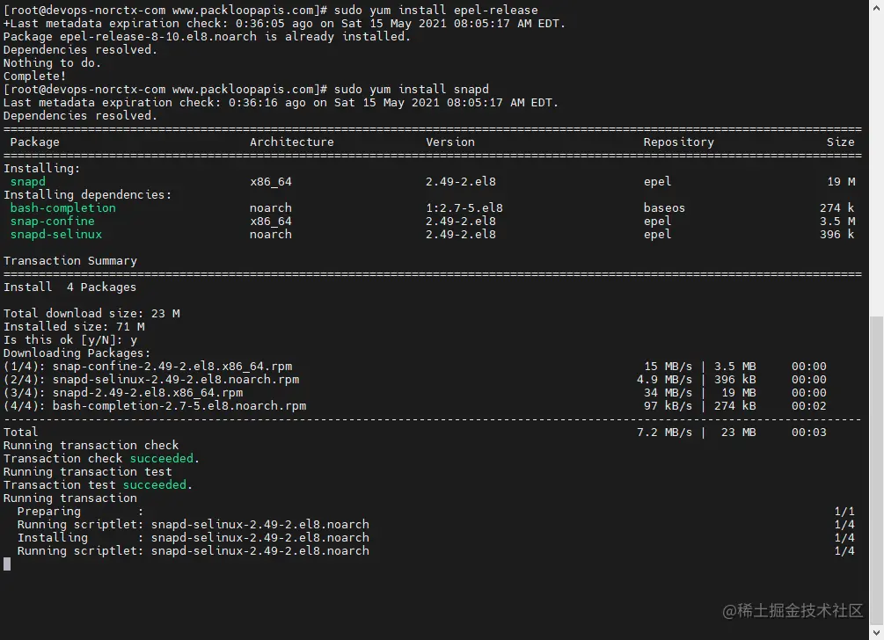Click the '97 kB/s' download speed

click(x=668, y=406)
